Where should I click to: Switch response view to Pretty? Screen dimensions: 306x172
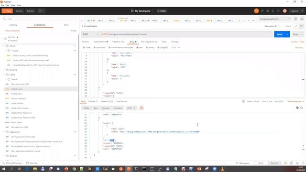[86, 108]
